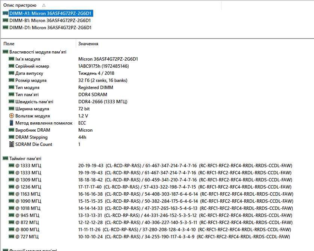The height and width of the screenshot is (251, 314).
Task: Click the @ 1163 МГЦ row icon
Action: pyautogui.click(x=12, y=194)
